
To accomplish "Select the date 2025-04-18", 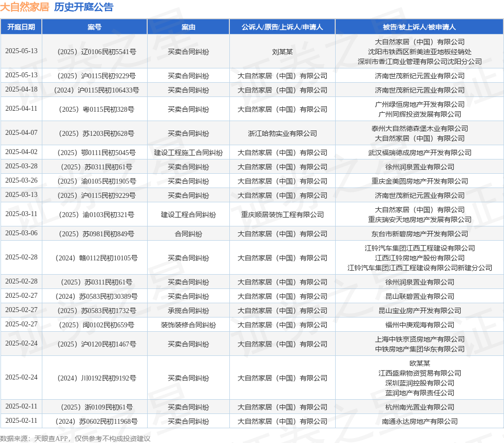I will coord(21,90).
